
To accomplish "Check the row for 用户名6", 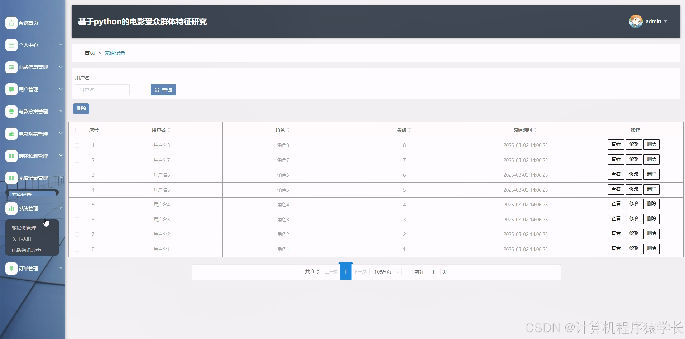I will coord(77,175).
